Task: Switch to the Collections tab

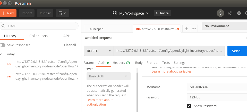Action: [x=38, y=36]
